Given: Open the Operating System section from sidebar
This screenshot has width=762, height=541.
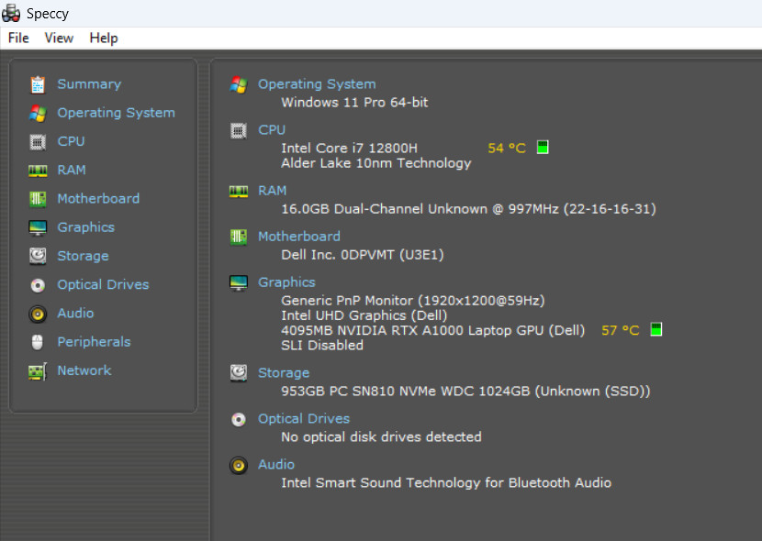Looking at the screenshot, I should (x=117, y=113).
